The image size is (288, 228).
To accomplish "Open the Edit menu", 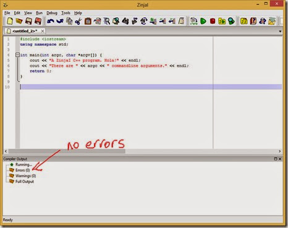I will (17, 13).
